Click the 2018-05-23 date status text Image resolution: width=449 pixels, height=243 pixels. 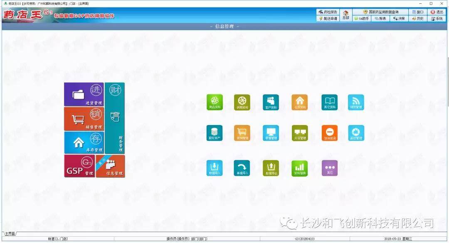coord(398,239)
